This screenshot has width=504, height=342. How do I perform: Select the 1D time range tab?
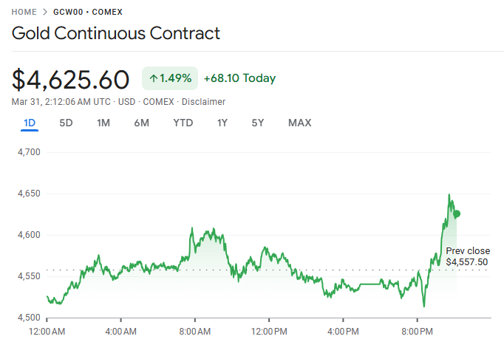pos(30,123)
